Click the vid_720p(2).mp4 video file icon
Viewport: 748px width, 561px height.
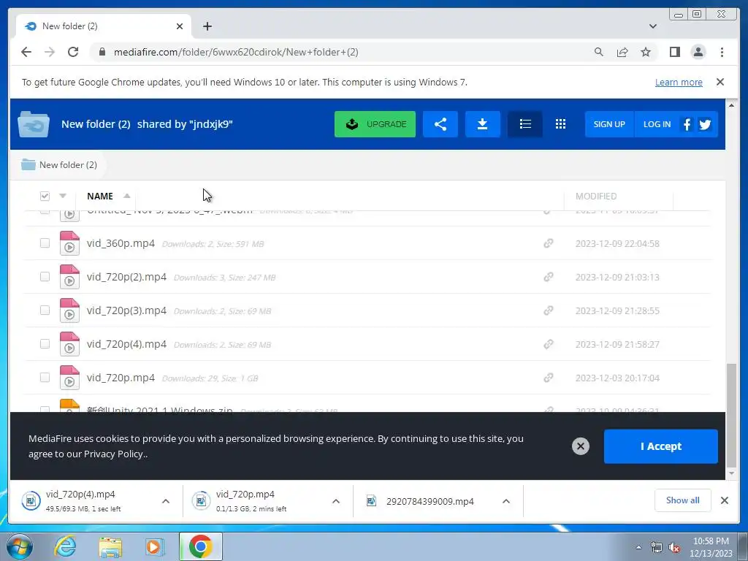(69, 277)
